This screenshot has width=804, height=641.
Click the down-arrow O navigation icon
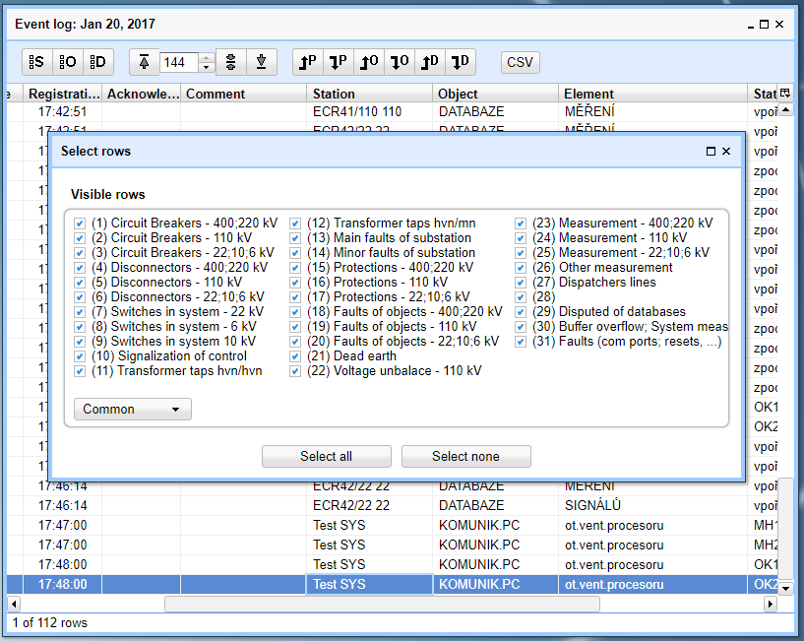[x=400, y=62]
